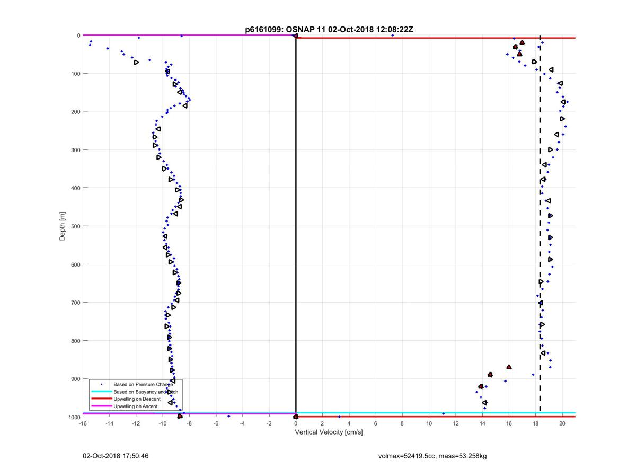Viewport: 636px width, 469px height.
Task: Click the "-14" velocity tick label
Action: point(109,423)
